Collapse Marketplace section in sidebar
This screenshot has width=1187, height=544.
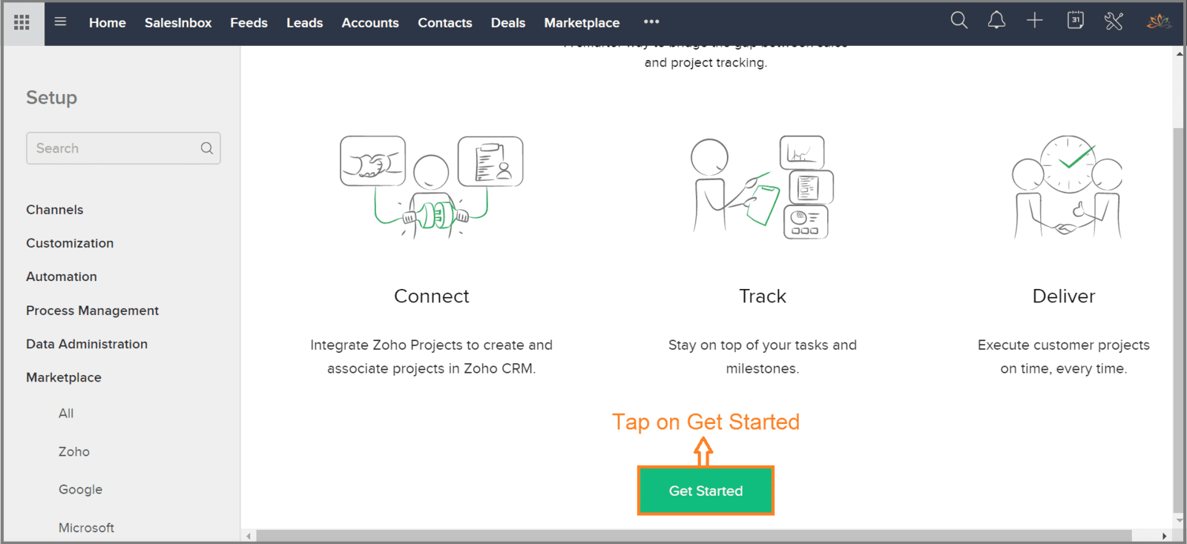[x=64, y=377]
